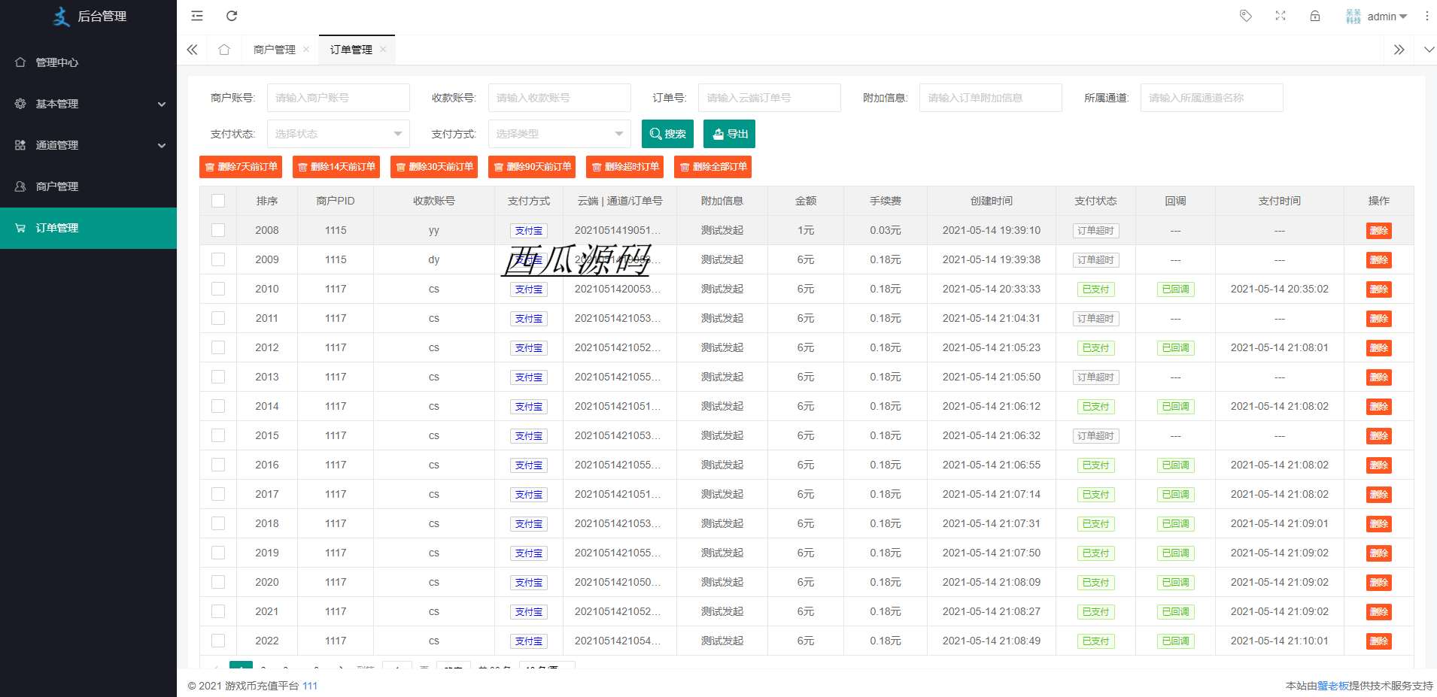Image resolution: width=1437 pixels, height=697 pixels.
Task: Click 删除7天前订单 button
Action: point(241,167)
